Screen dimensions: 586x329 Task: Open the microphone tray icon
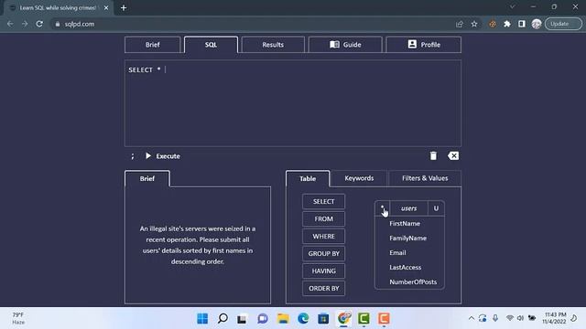pyautogui.click(x=495, y=318)
